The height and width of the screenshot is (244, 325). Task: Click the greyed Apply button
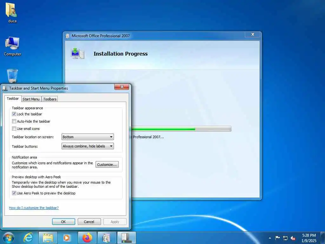coord(115,221)
